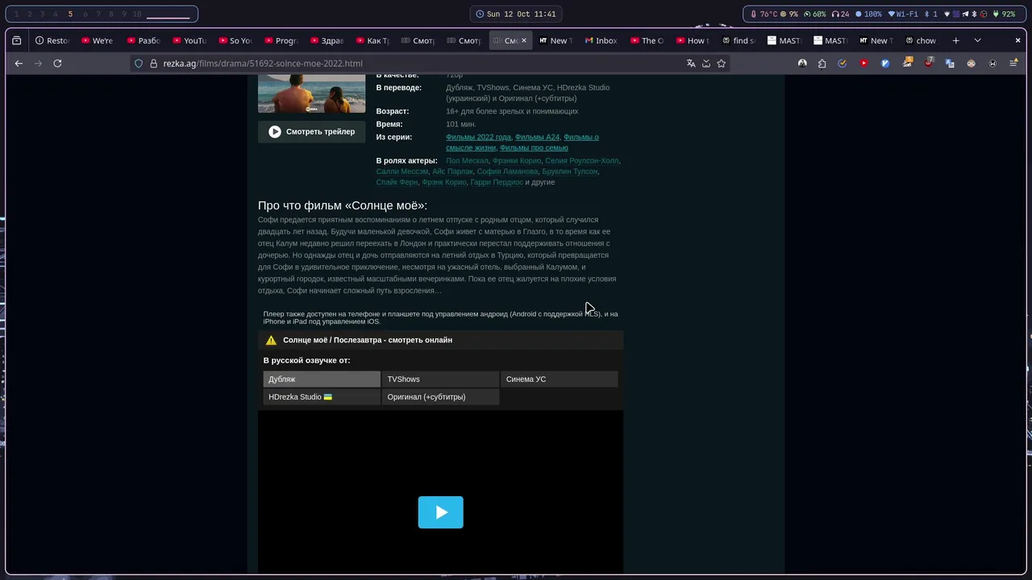Click the translate page icon in the address bar

(691, 63)
